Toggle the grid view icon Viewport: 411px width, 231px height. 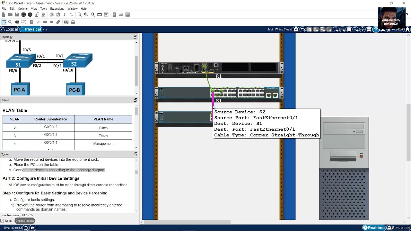(x=369, y=29)
